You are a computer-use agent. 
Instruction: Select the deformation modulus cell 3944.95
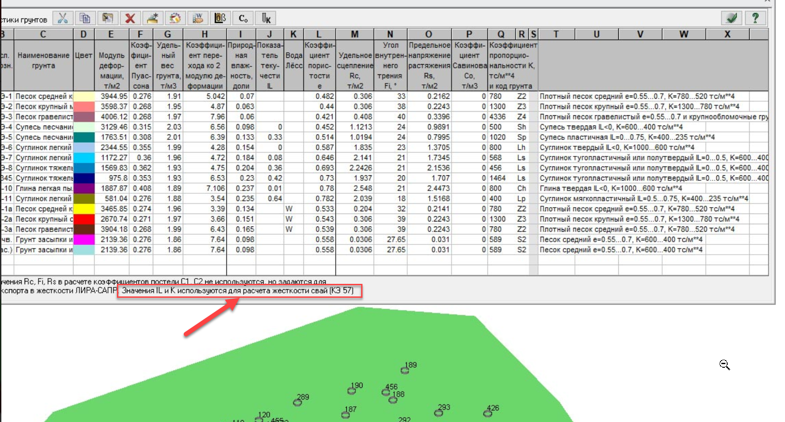pos(112,96)
